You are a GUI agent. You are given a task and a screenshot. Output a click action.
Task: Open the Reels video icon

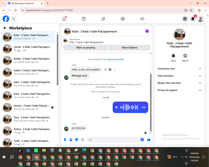click(84, 19)
